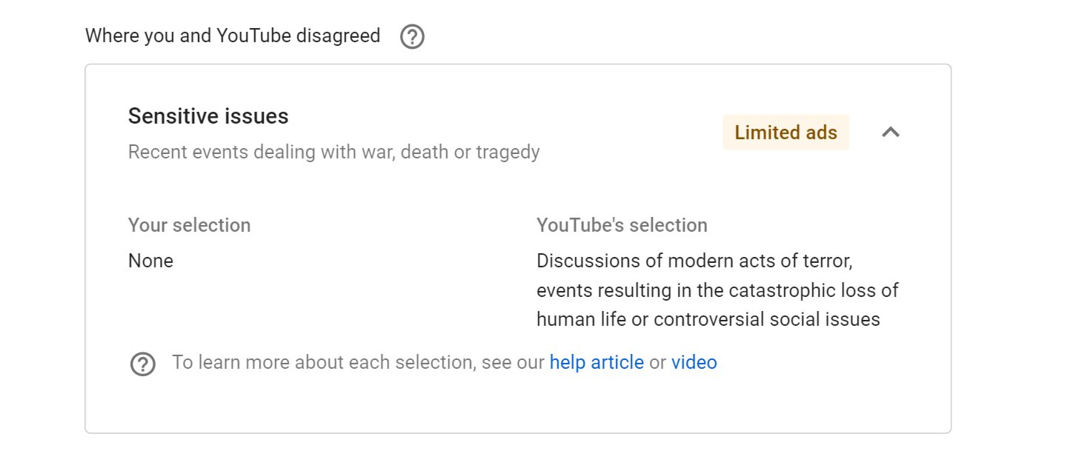Click 'human life or controversial social issues' line
The height and width of the screenshot is (454, 1073).
pyautogui.click(x=708, y=319)
